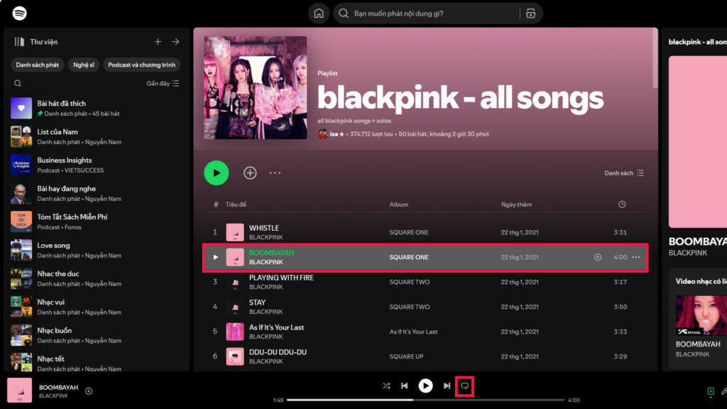Screen dimensions: 727x409
Task: Click BOOMBAYAH title in bottom player
Action: pos(58,387)
